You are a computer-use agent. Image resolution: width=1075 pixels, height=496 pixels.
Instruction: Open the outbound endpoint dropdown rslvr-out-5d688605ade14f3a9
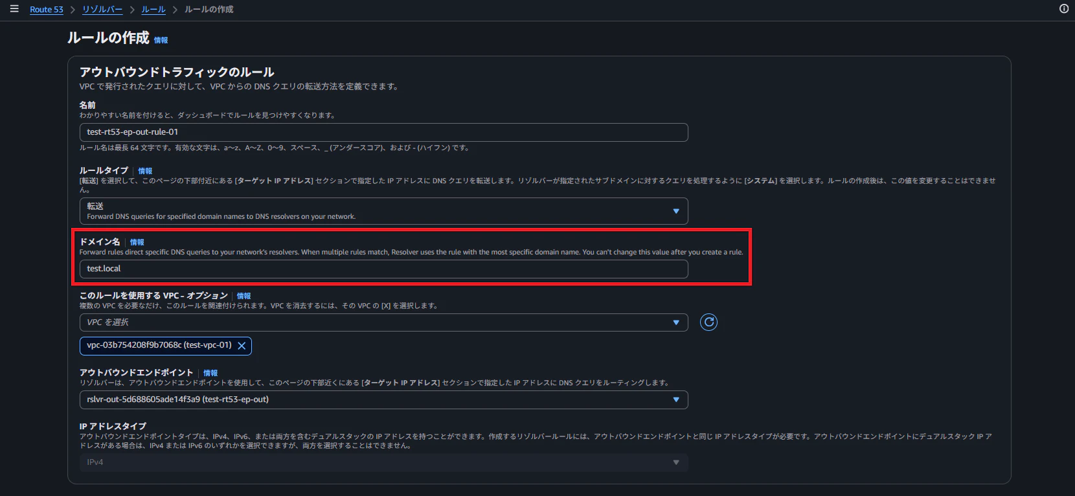click(x=383, y=400)
